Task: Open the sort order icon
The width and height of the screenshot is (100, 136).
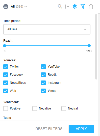Action: click(x=67, y=7)
